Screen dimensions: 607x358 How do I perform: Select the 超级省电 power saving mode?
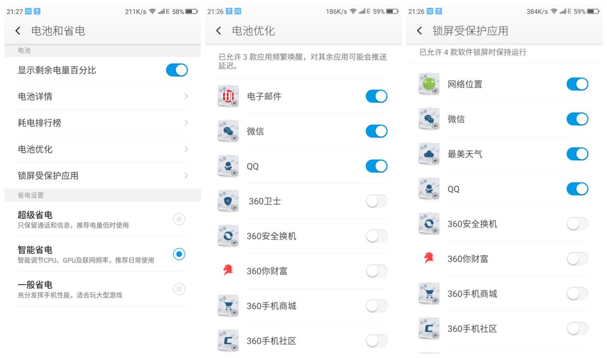point(179,219)
